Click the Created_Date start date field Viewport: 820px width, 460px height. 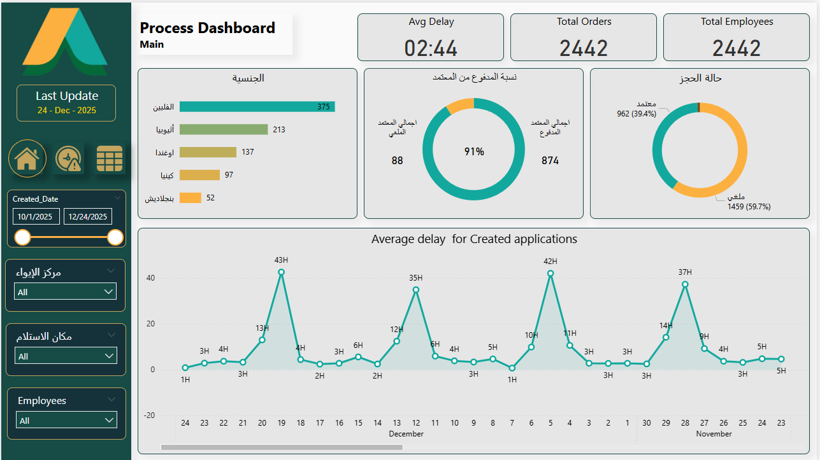tap(37, 216)
